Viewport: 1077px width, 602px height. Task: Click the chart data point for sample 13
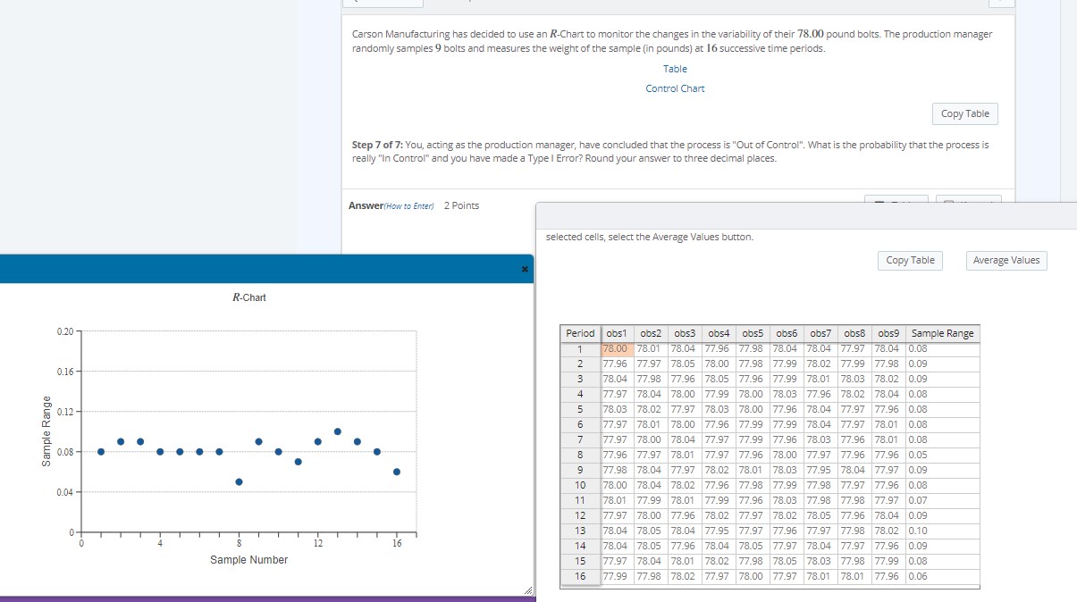point(338,431)
